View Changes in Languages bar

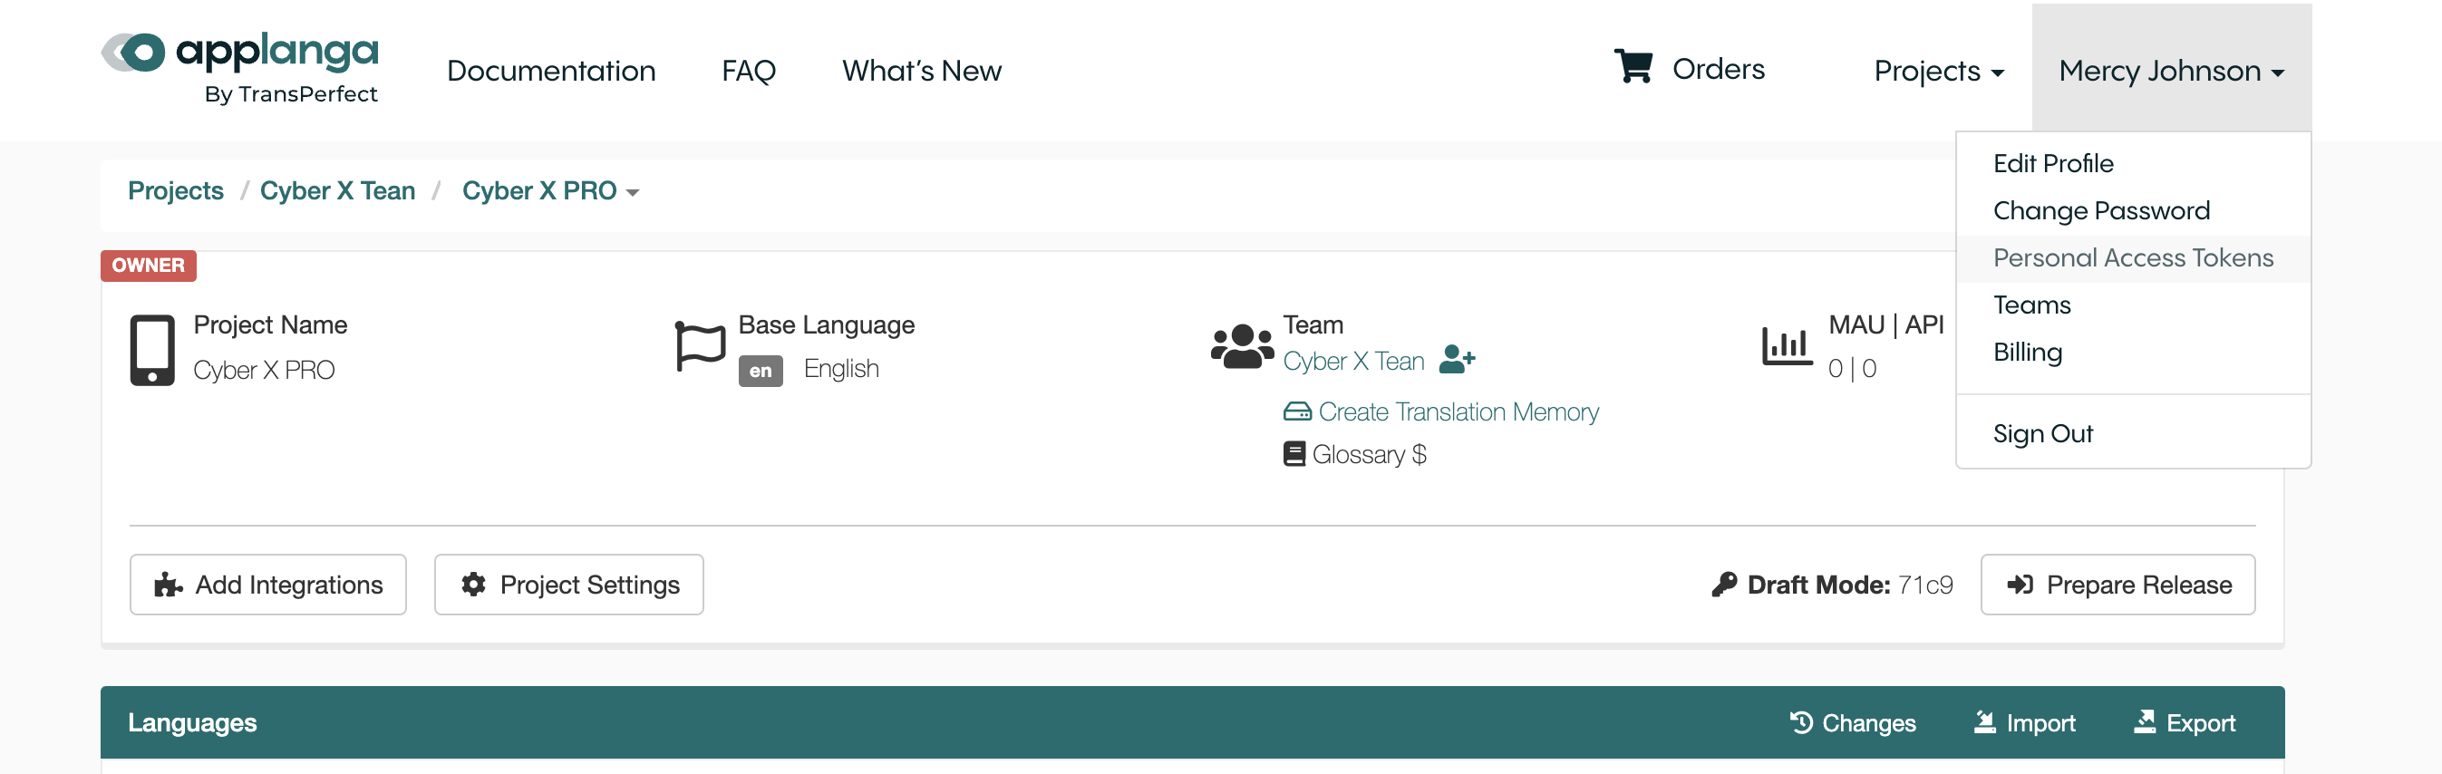tap(1853, 723)
